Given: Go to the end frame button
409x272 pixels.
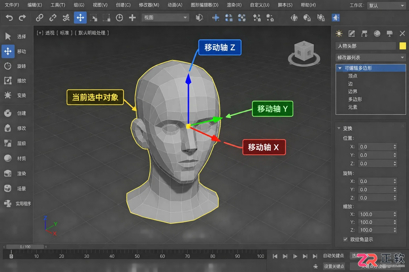Looking at the screenshot, I should pos(315,256).
